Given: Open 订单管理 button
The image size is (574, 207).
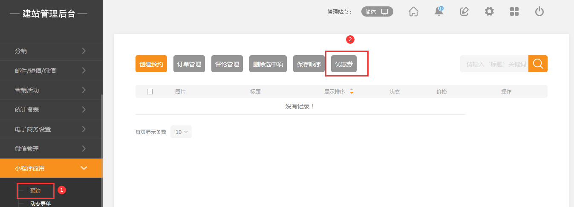Looking at the screenshot, I should point(189,64).
